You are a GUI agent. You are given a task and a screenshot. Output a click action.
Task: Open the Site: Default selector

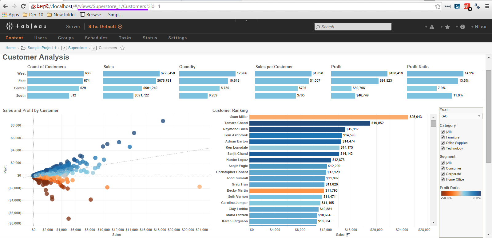coord(105,27)
